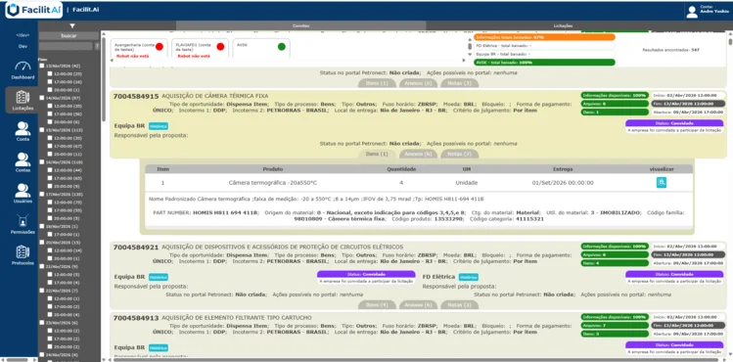Open tender number 7004584913

[136, 318]
